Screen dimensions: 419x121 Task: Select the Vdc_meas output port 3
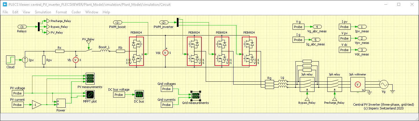pos(362,50)
